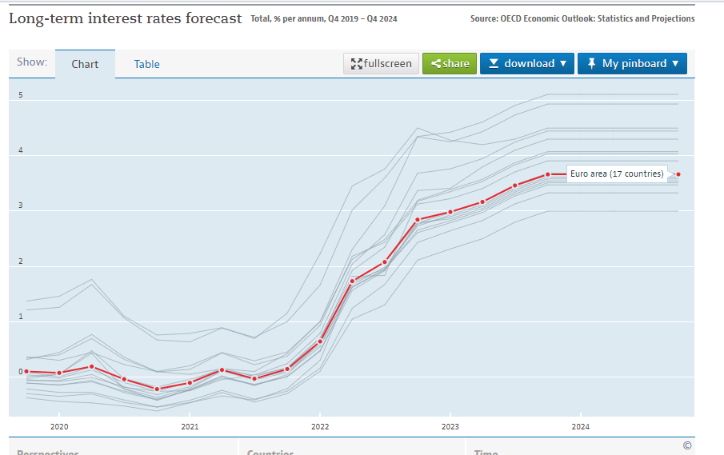Select the red data point above the 2022 label
This screenshot has height=455, width=724.
[320, 341]
